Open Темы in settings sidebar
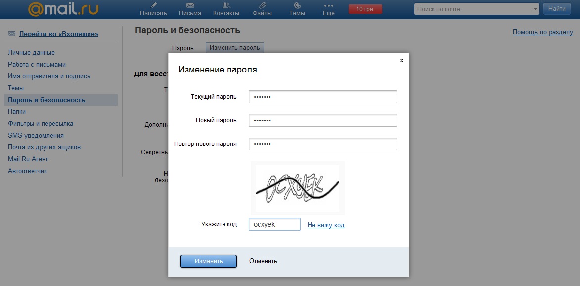The height and width of the screenshot is (286, 580). coord(16,88)
